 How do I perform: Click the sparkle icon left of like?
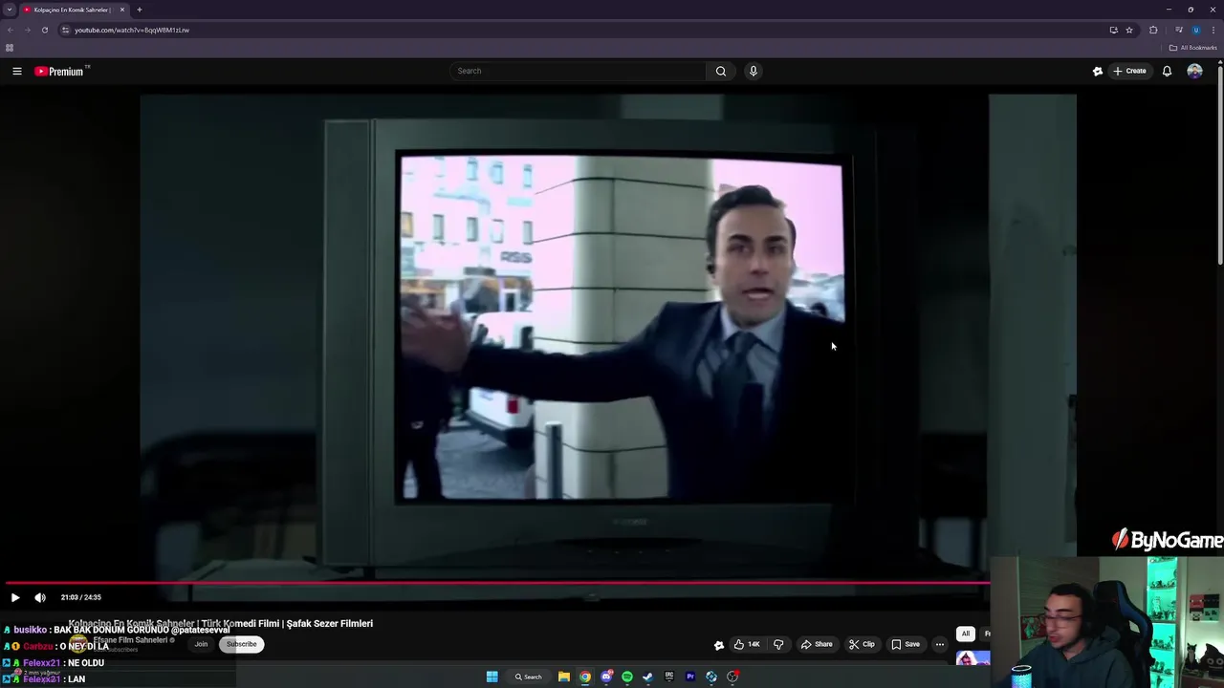(x=719, y=645)
